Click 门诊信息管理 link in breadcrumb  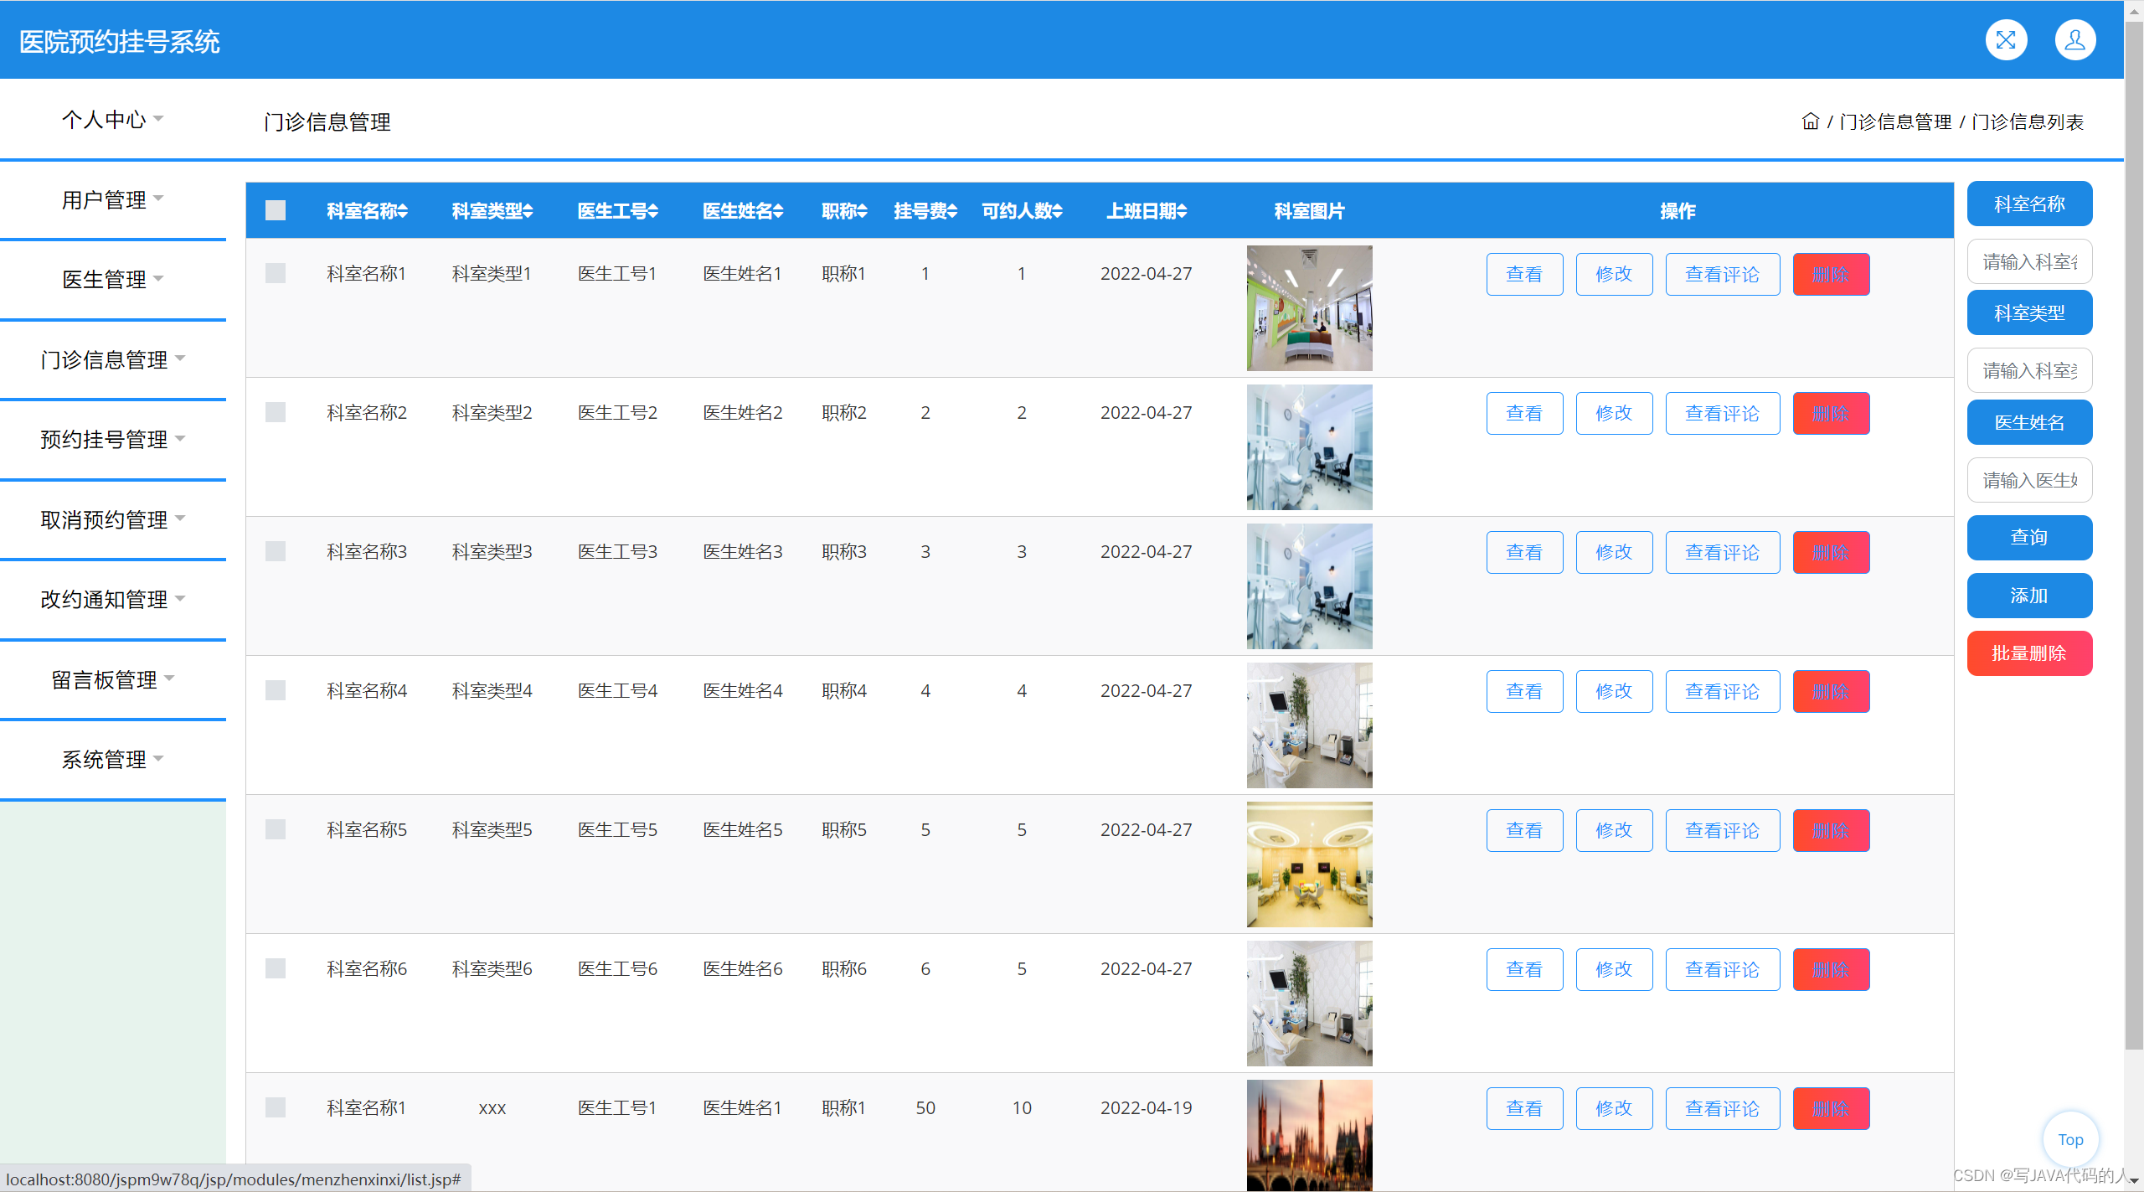pos(1895,121)
